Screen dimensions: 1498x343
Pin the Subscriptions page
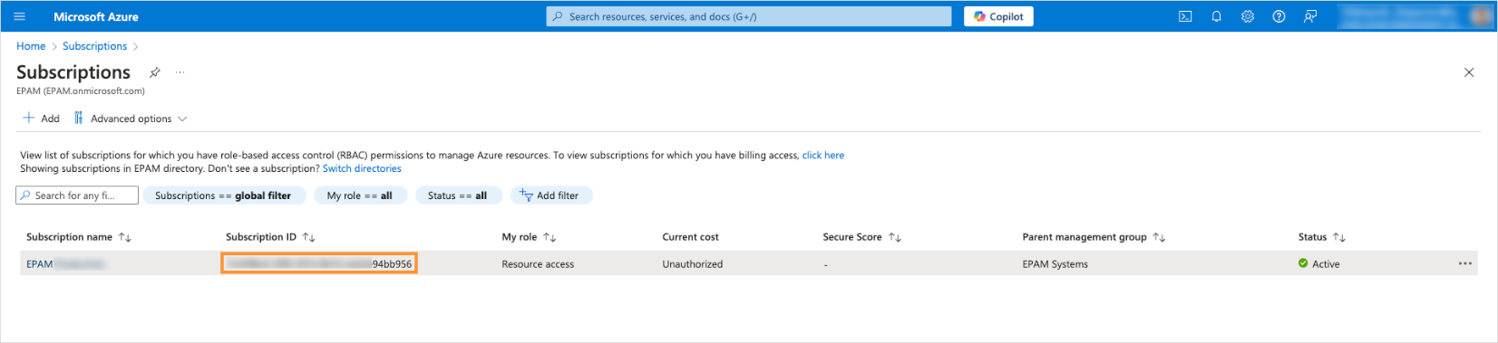pyautogui.click(x=155, y=72)
